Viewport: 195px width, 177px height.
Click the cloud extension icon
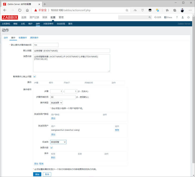[135, 10]
